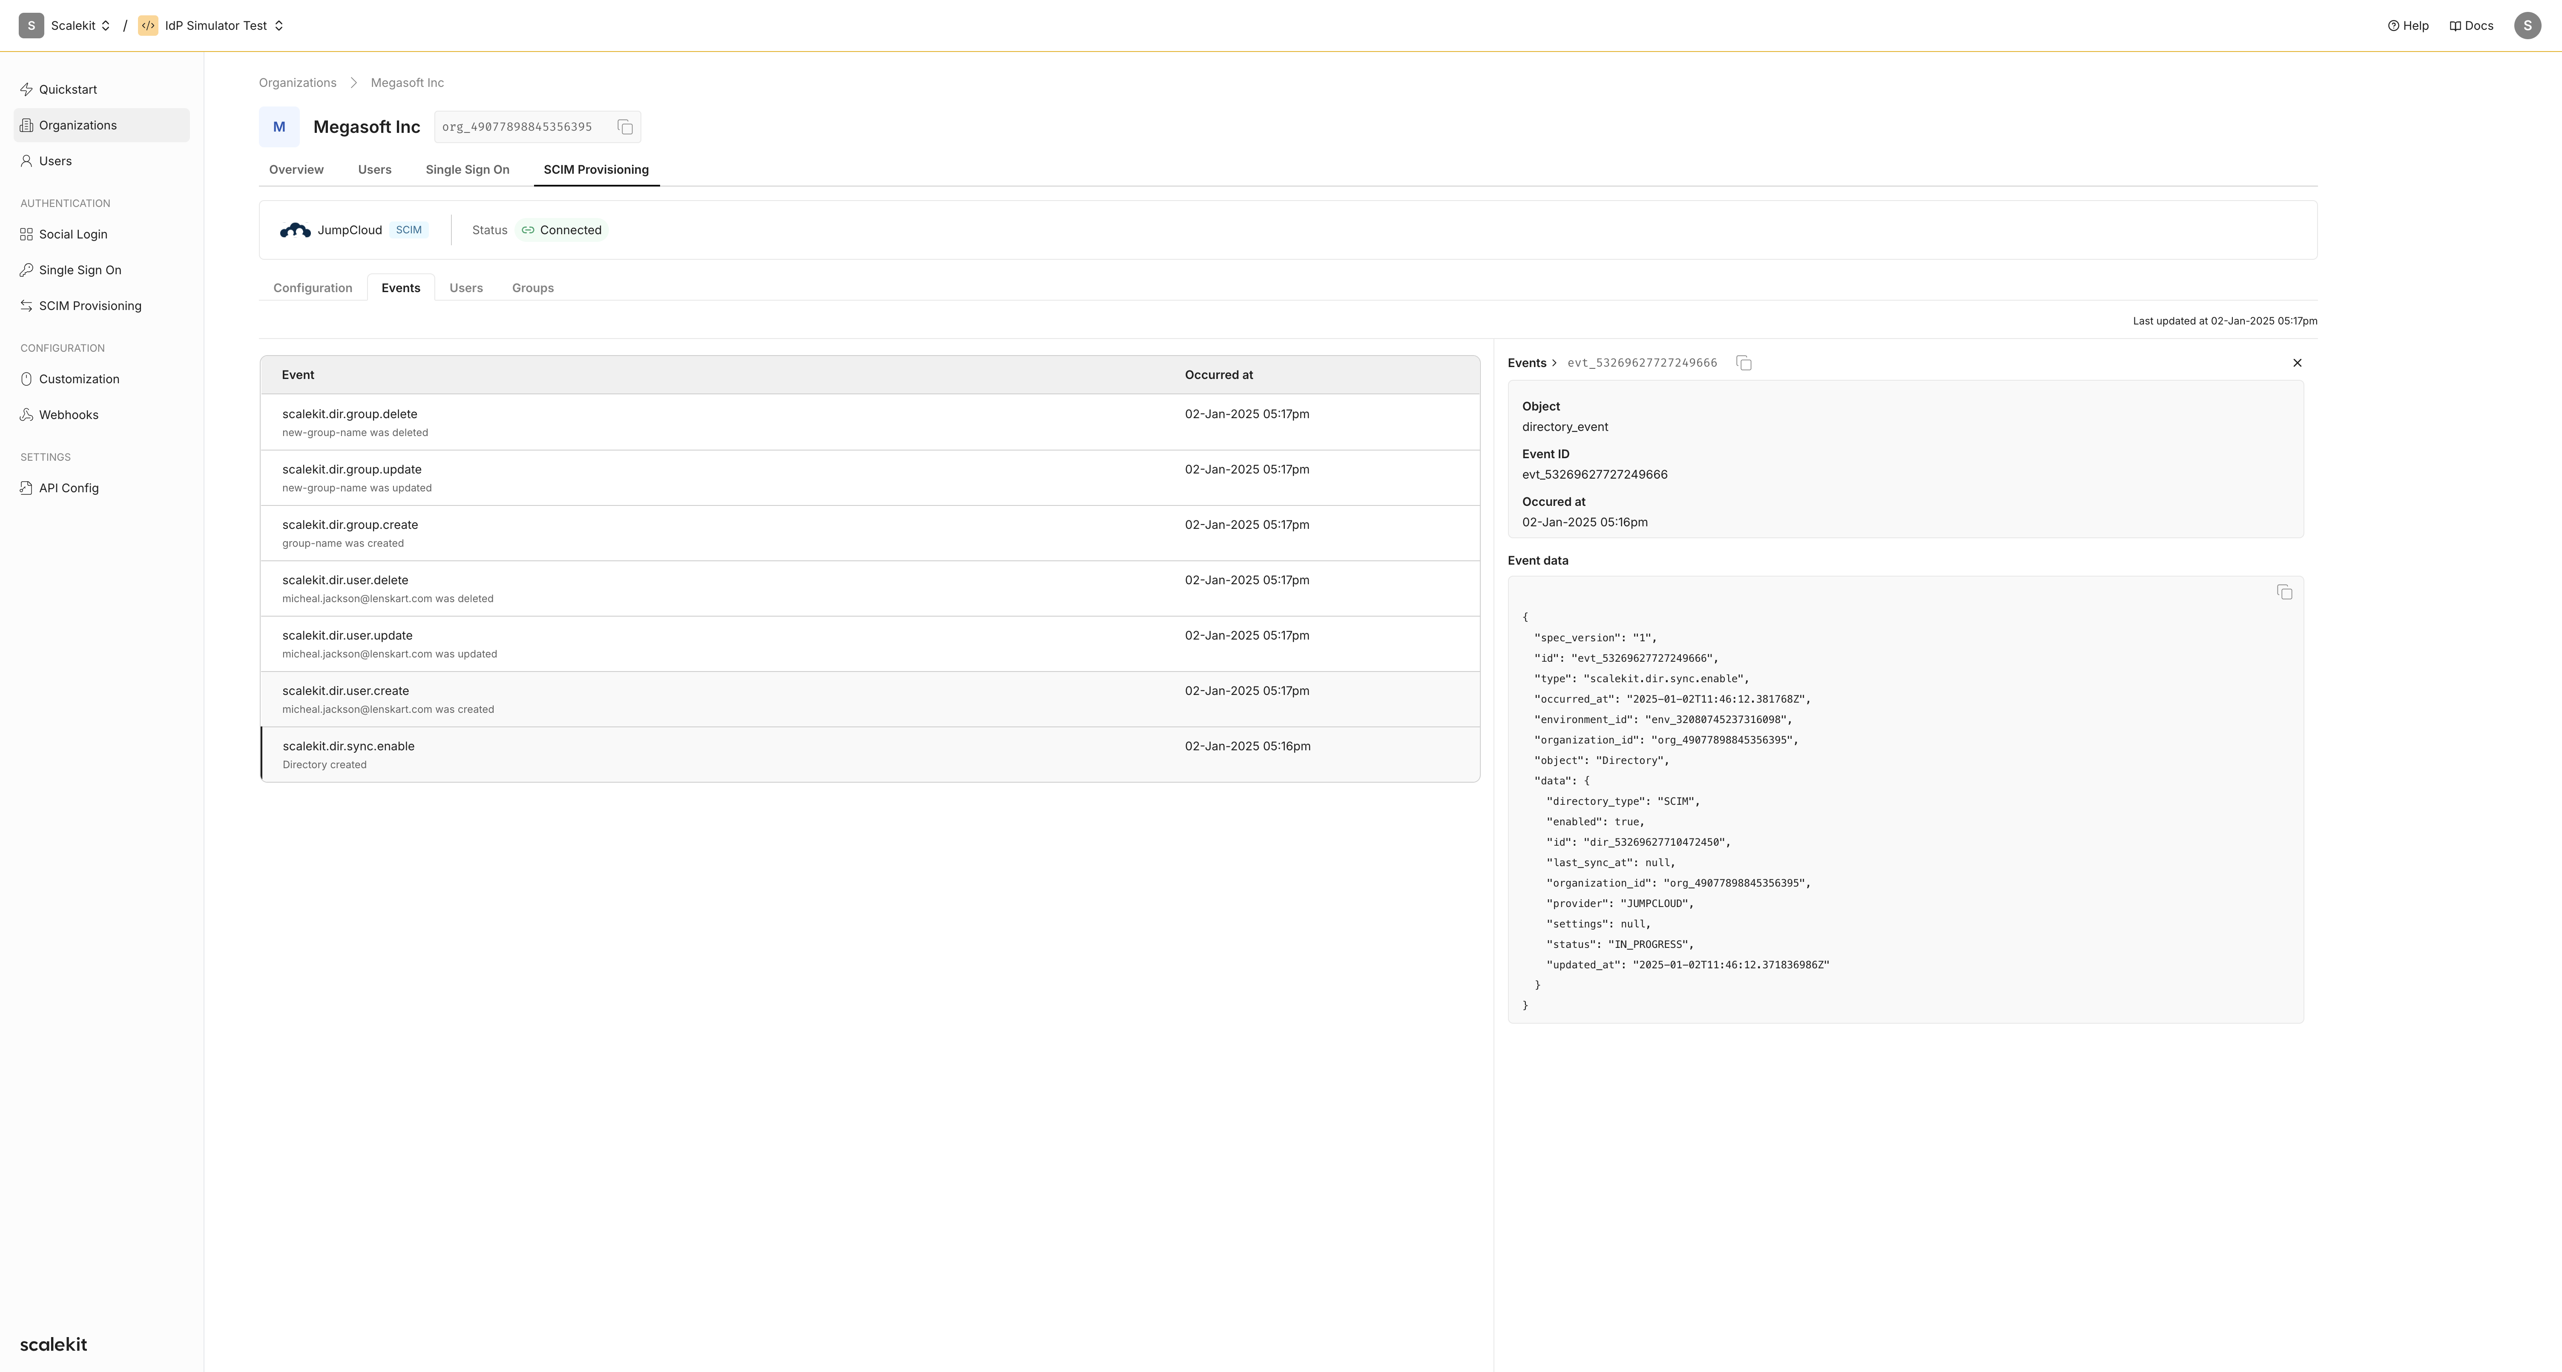Viewport: 2562px width, 1372px height.
Task: Click the breadcrumb chevron after Organizations
Action: (x=353, y=83)
